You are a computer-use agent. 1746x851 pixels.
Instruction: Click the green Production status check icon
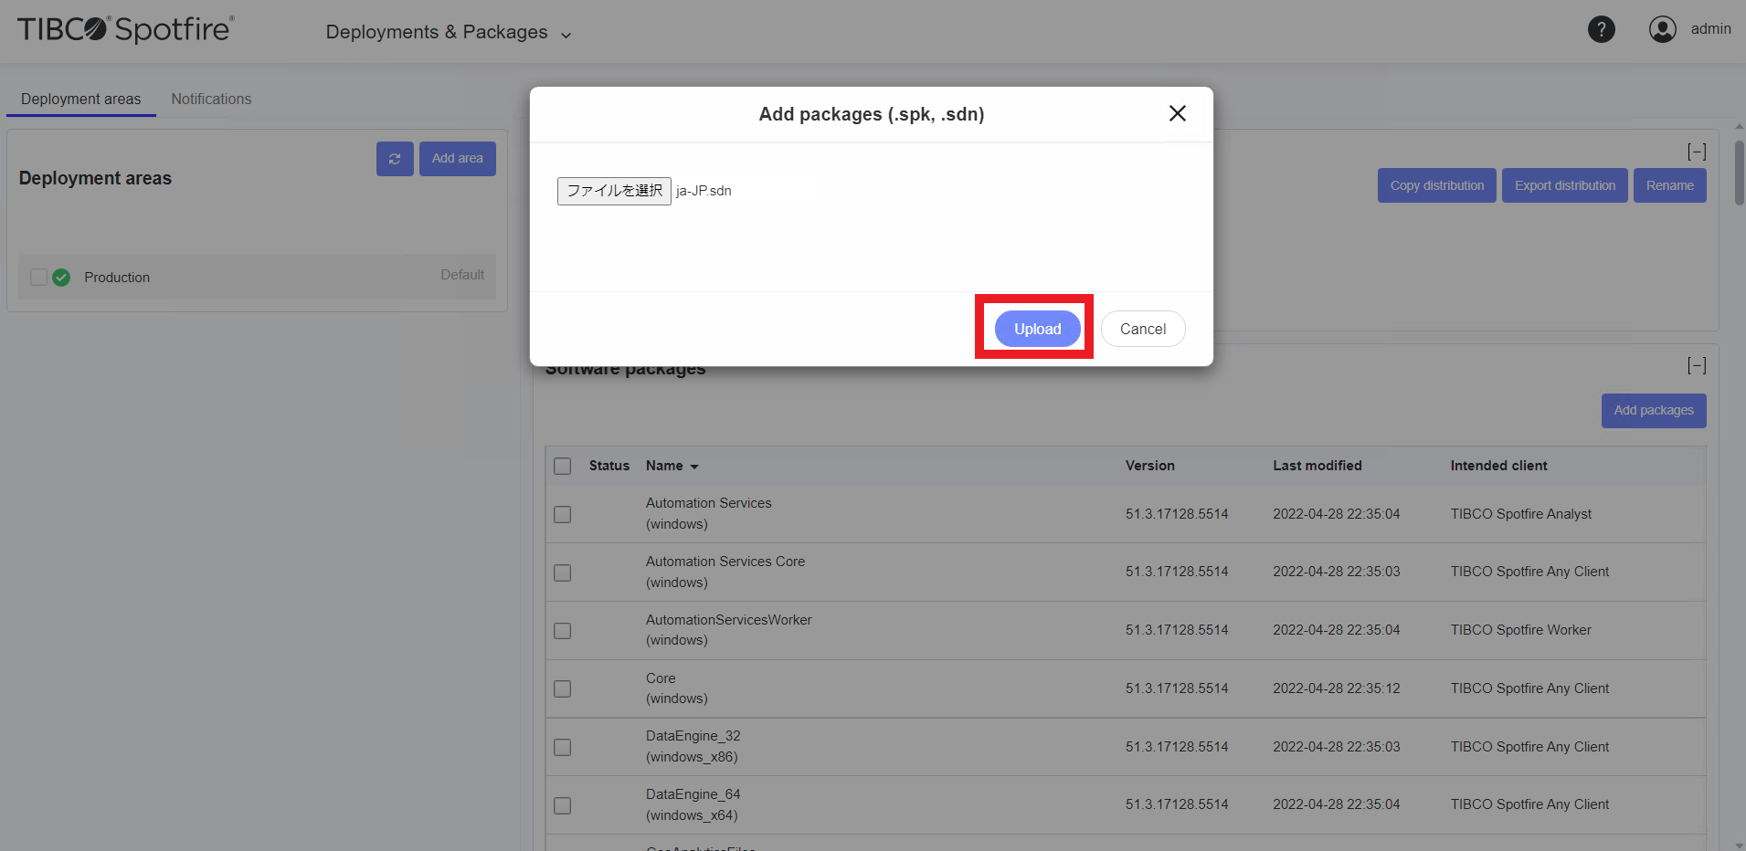[61, 278]
